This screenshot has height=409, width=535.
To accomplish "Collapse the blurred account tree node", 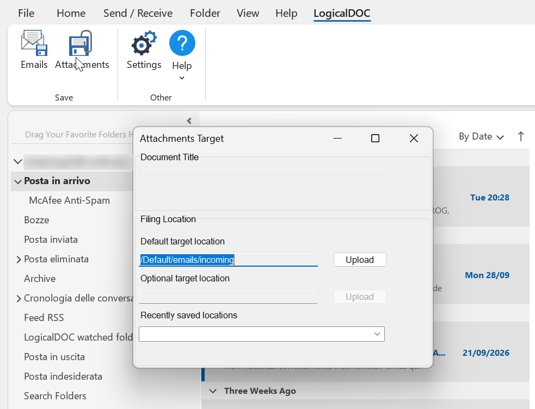I will click(18, 161).
